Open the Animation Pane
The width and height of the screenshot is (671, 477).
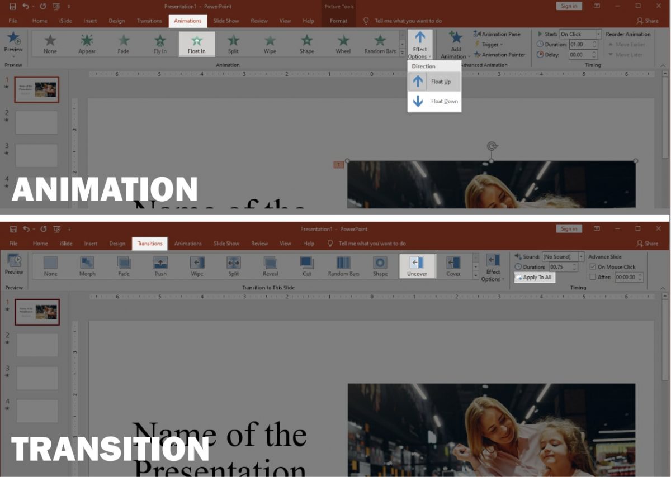click(498, 34)
